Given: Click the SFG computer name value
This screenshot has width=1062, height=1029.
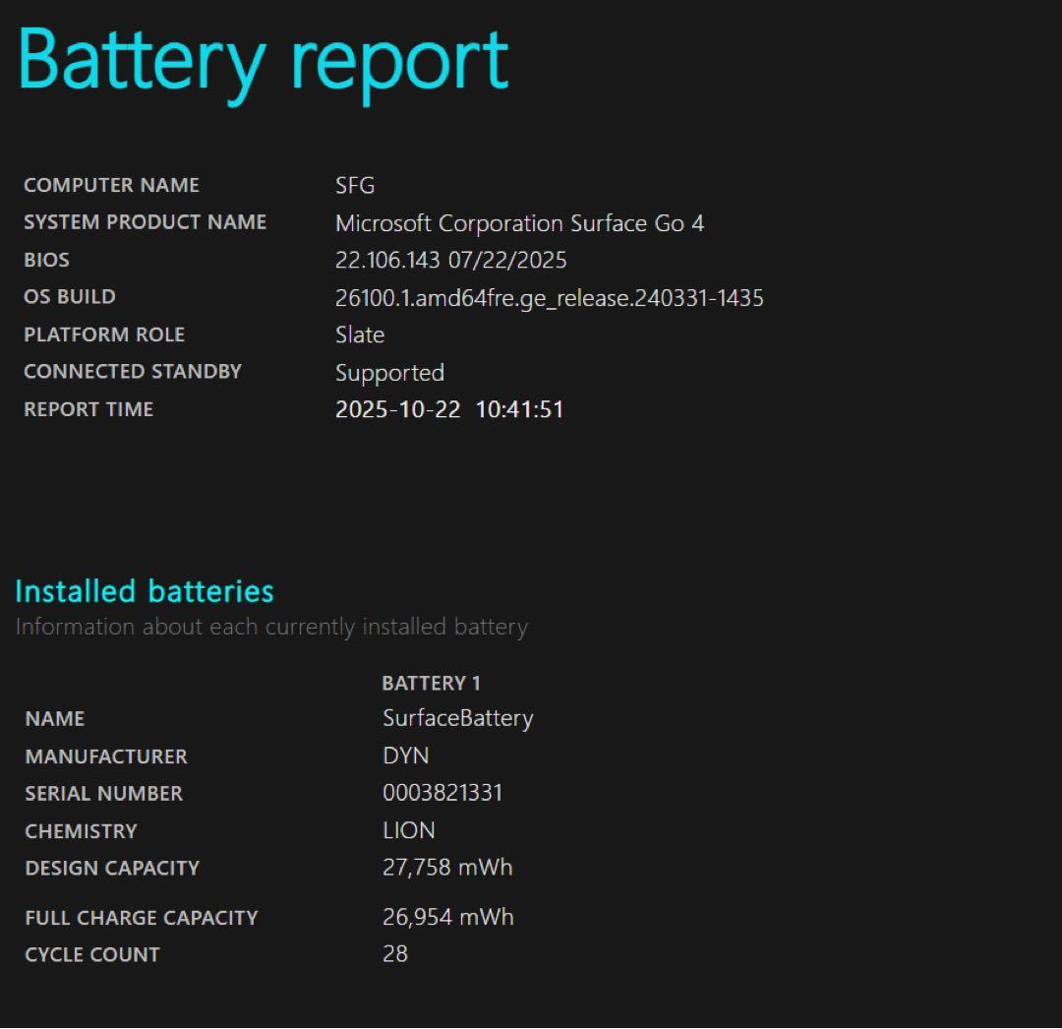Looking at the screenshot, I should 354,186.
